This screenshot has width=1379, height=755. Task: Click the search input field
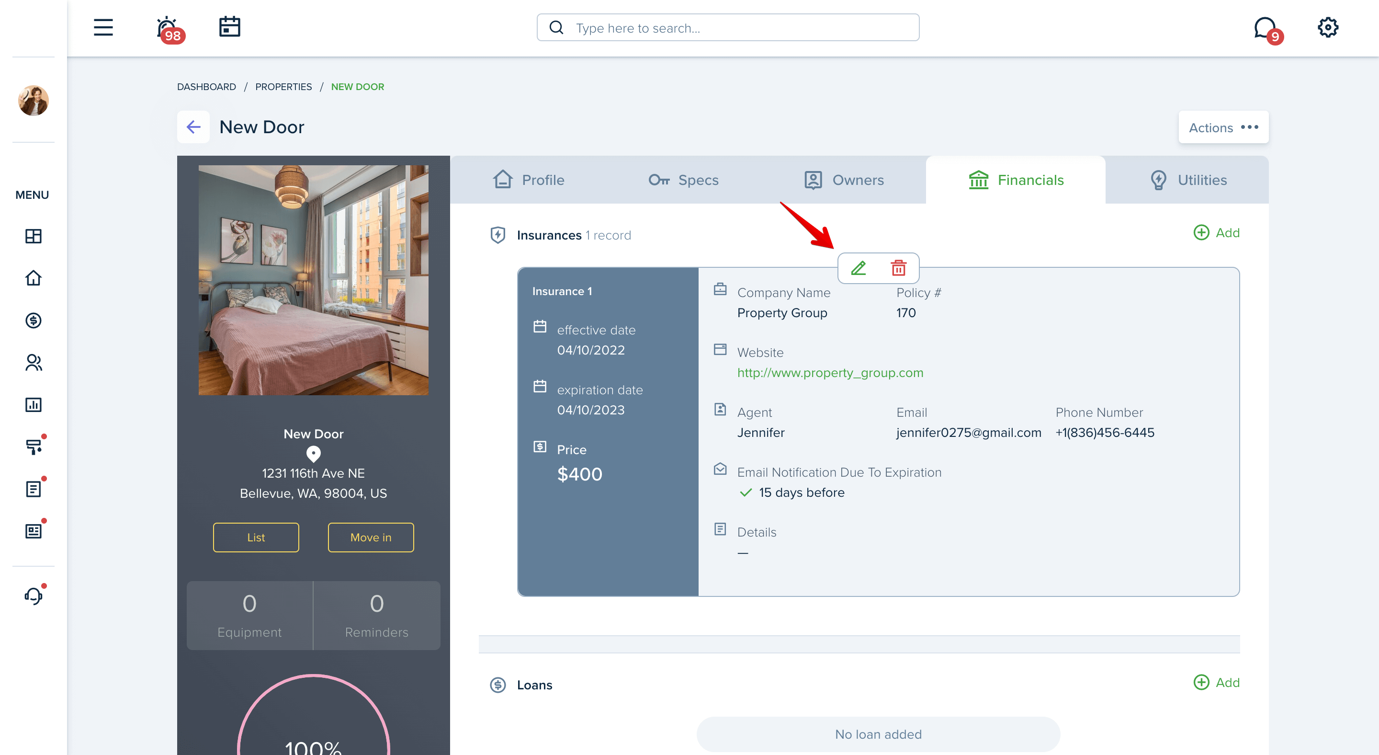[728, 27]
